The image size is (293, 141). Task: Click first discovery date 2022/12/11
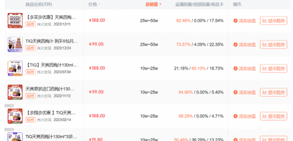click(62, 24)
